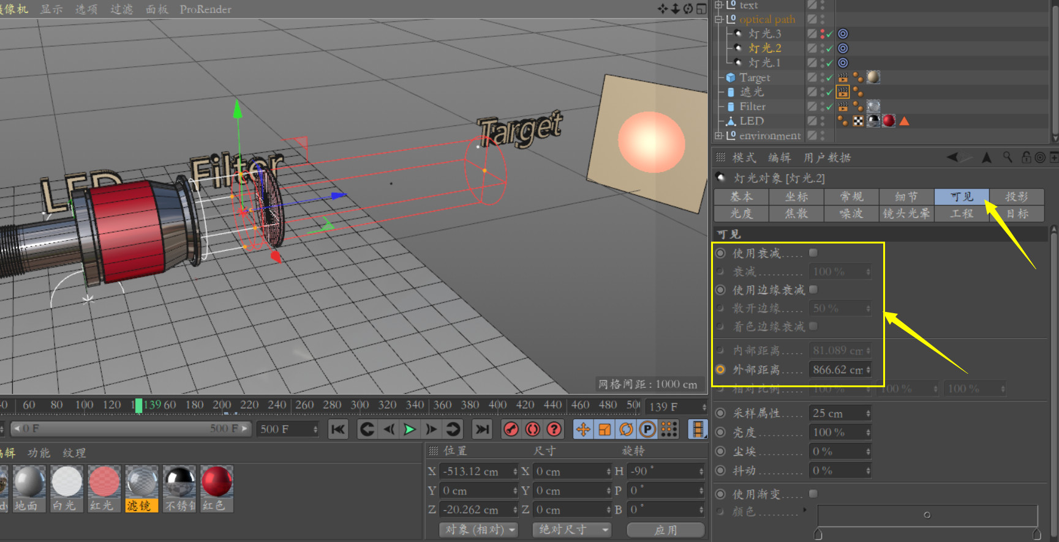Click the target tag on 灯光.2
Screen dimensions: 1059x542
[x=843, y=48]
